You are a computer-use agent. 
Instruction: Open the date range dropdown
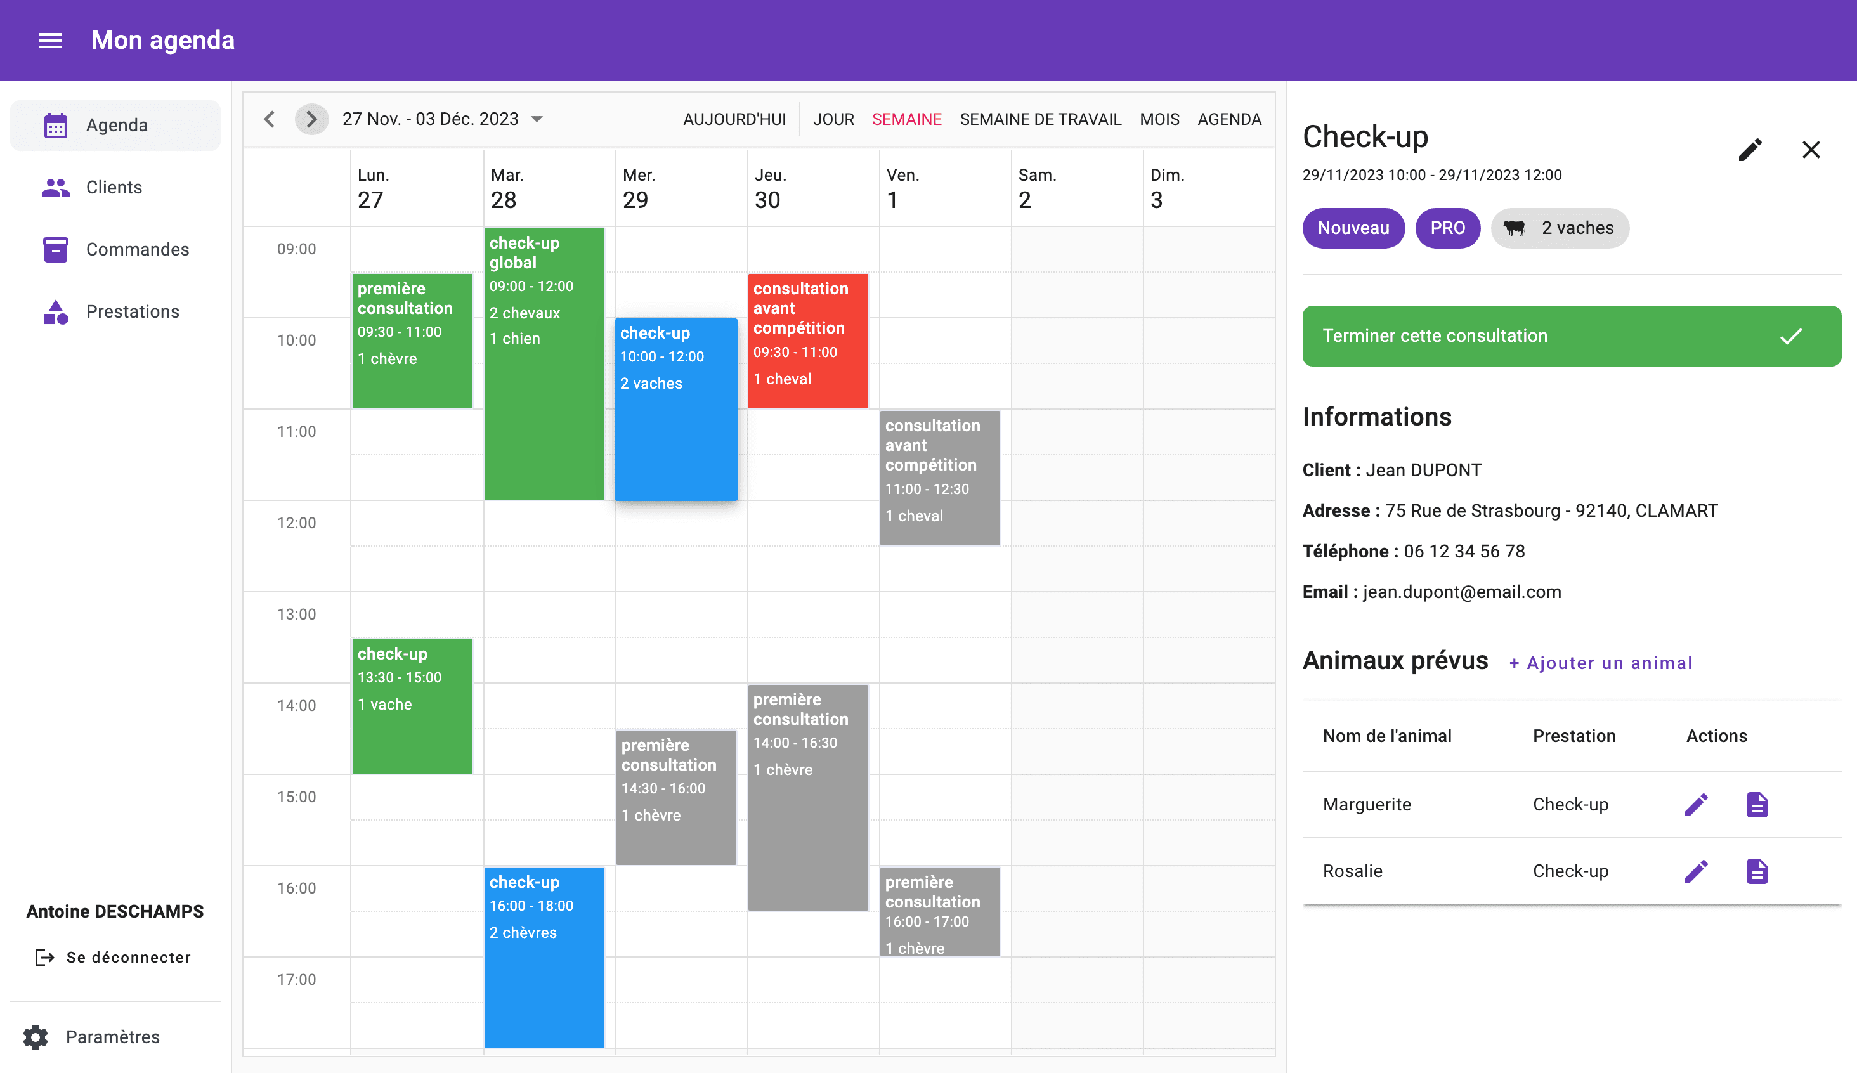[537, 119]
